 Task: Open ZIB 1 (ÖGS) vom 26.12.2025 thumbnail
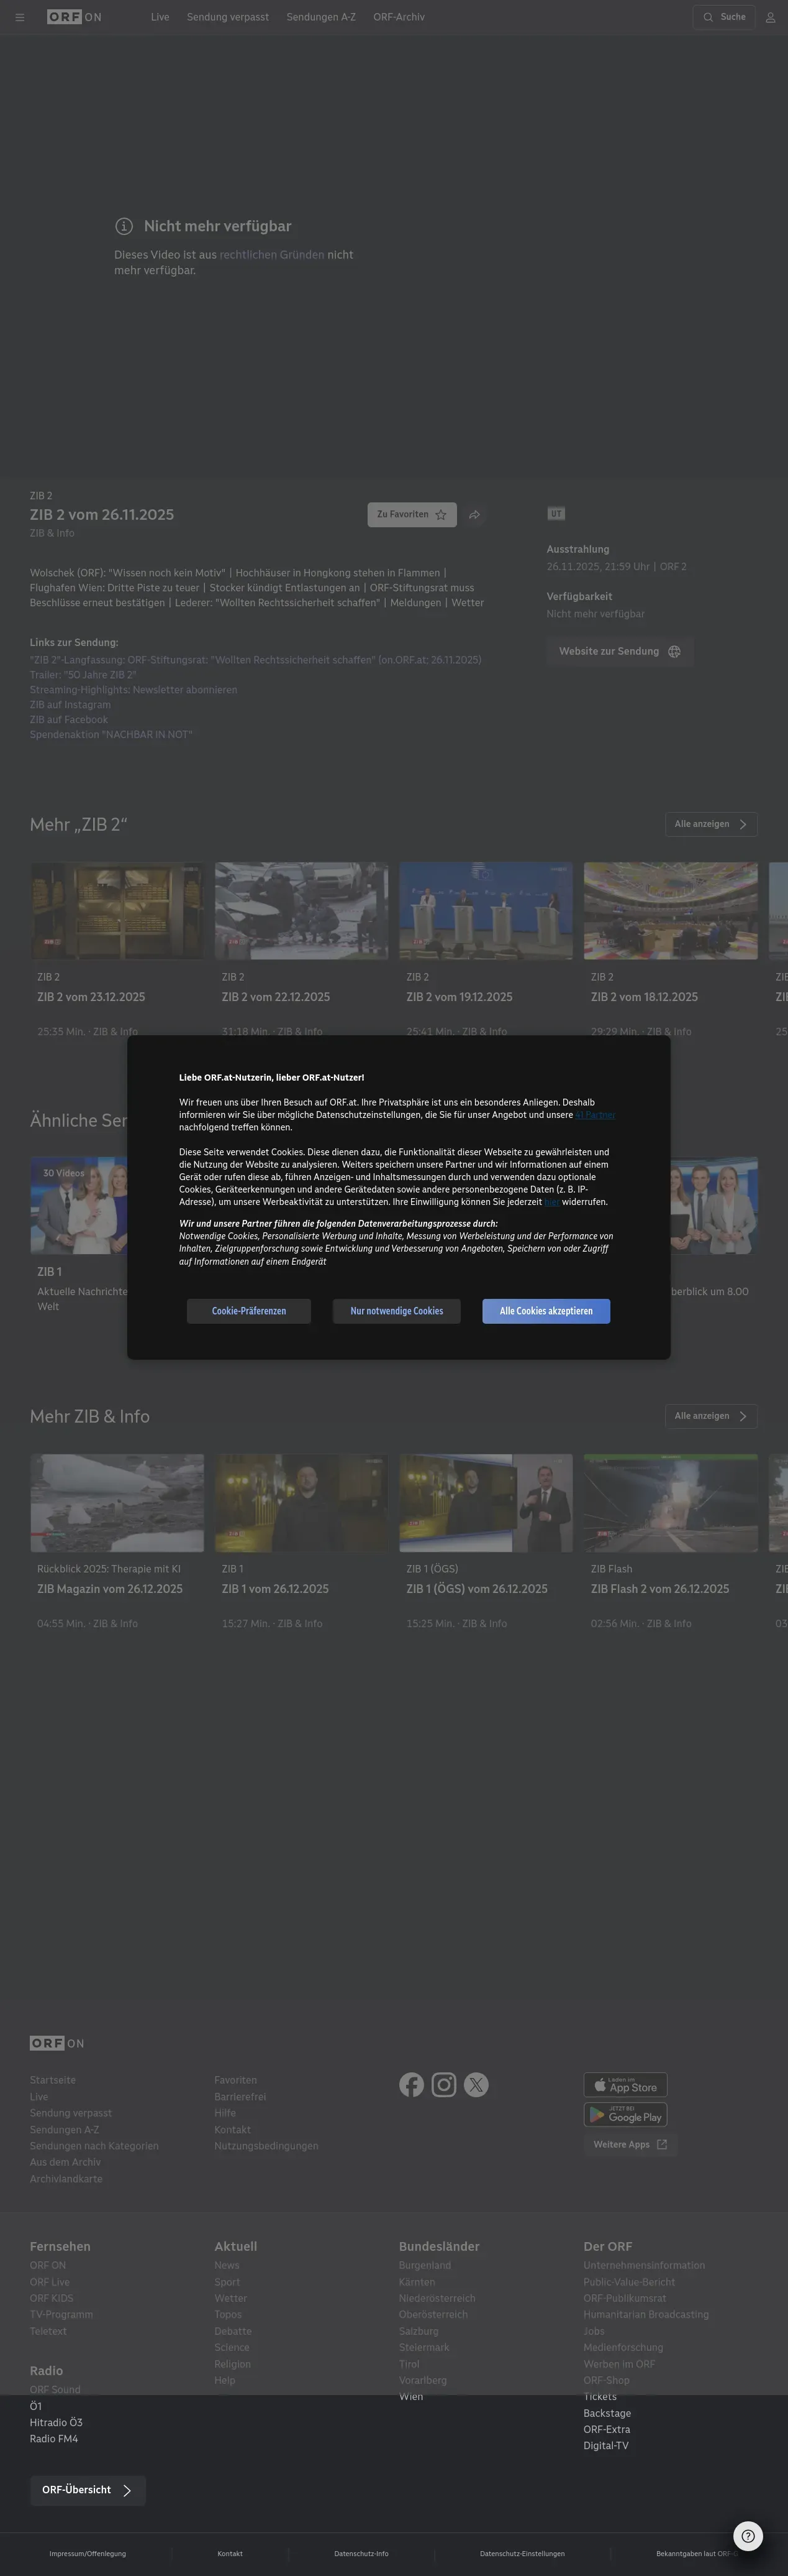pyautogui.click(x=486, y=1503)
